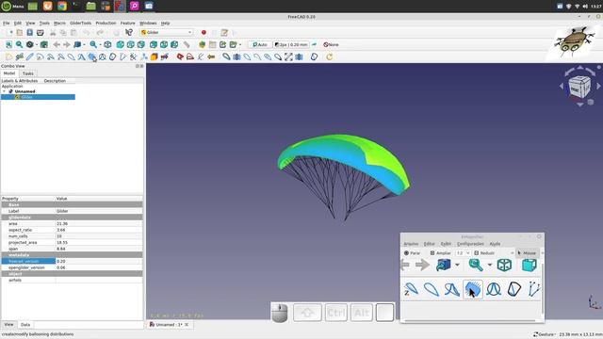Viewport: 603px width, 339px height.
Task: Click Reducir in the magnifier toolbar
Action: 484,253
